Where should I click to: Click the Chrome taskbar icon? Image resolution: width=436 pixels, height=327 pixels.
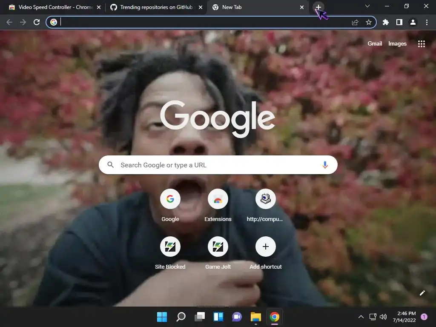point(275,317)
